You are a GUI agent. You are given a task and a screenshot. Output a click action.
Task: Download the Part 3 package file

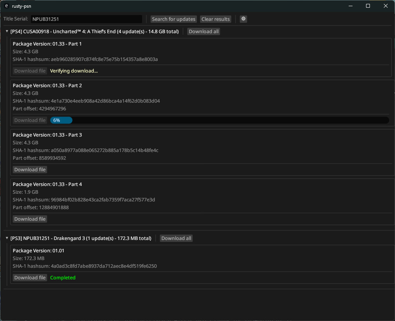[x=30, y=170]
